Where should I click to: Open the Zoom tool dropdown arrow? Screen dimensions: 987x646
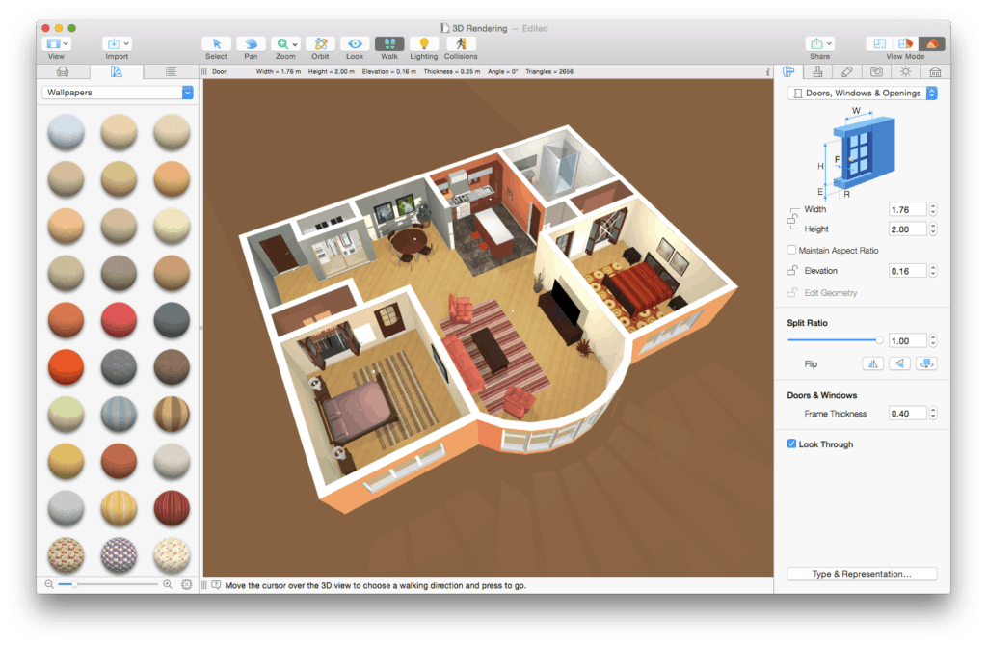pyautogui.click(x=295, y=44)
